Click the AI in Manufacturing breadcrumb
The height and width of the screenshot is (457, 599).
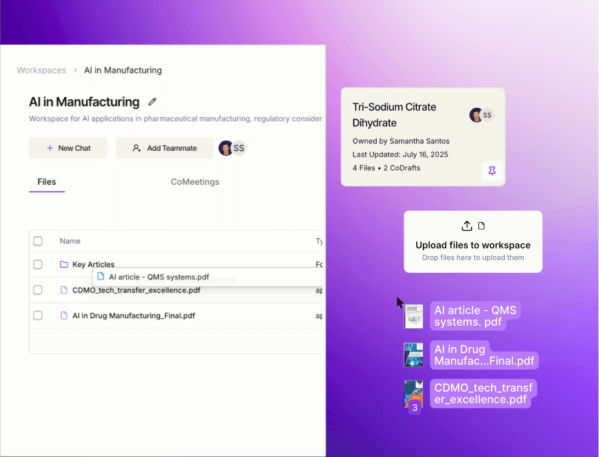[x=123, y=70]
